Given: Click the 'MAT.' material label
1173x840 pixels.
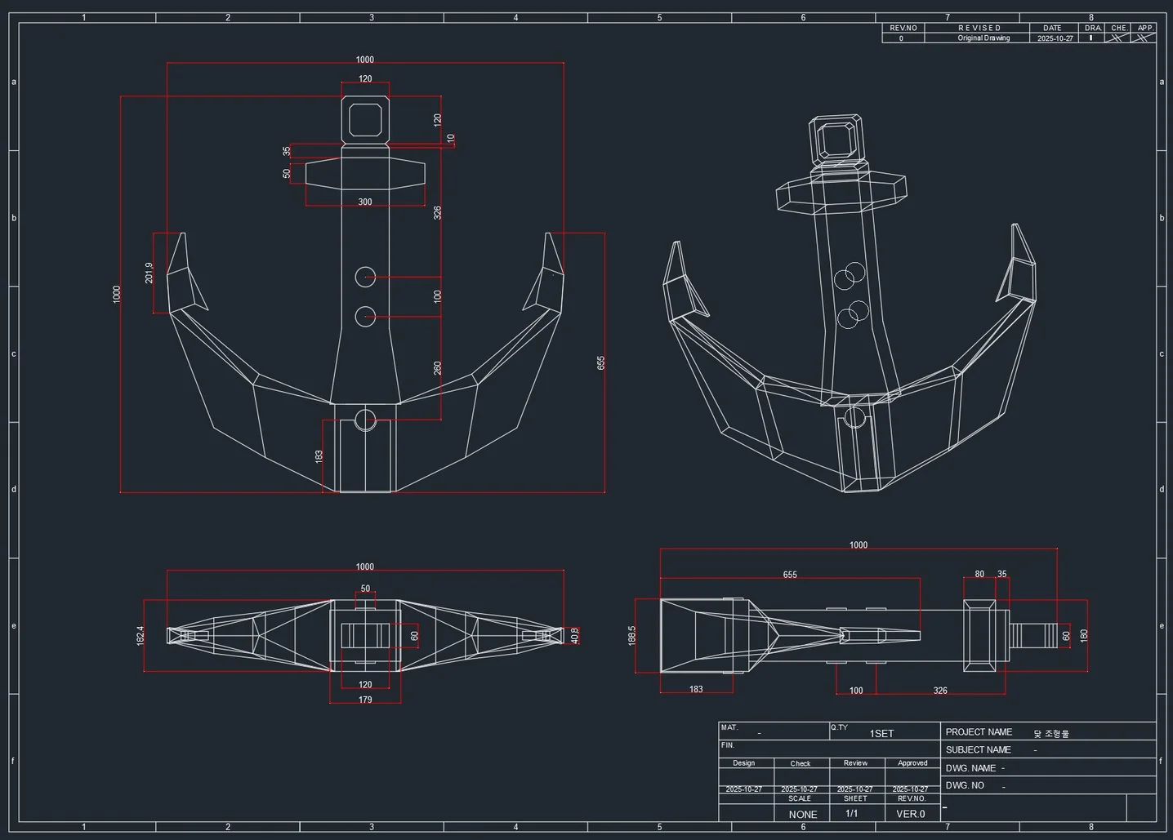Looking at the screenshot, I should click(x=729, y=727).
